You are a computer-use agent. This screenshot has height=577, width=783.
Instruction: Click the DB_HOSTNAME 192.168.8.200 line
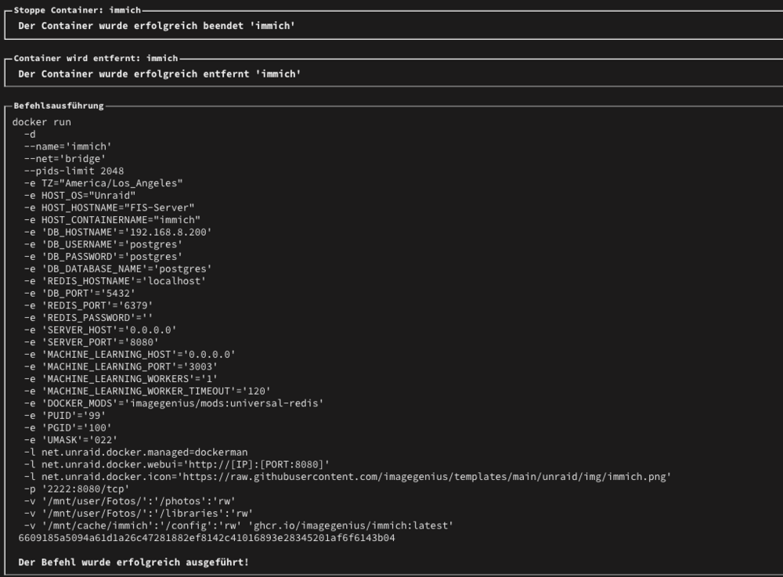point(118,232)
